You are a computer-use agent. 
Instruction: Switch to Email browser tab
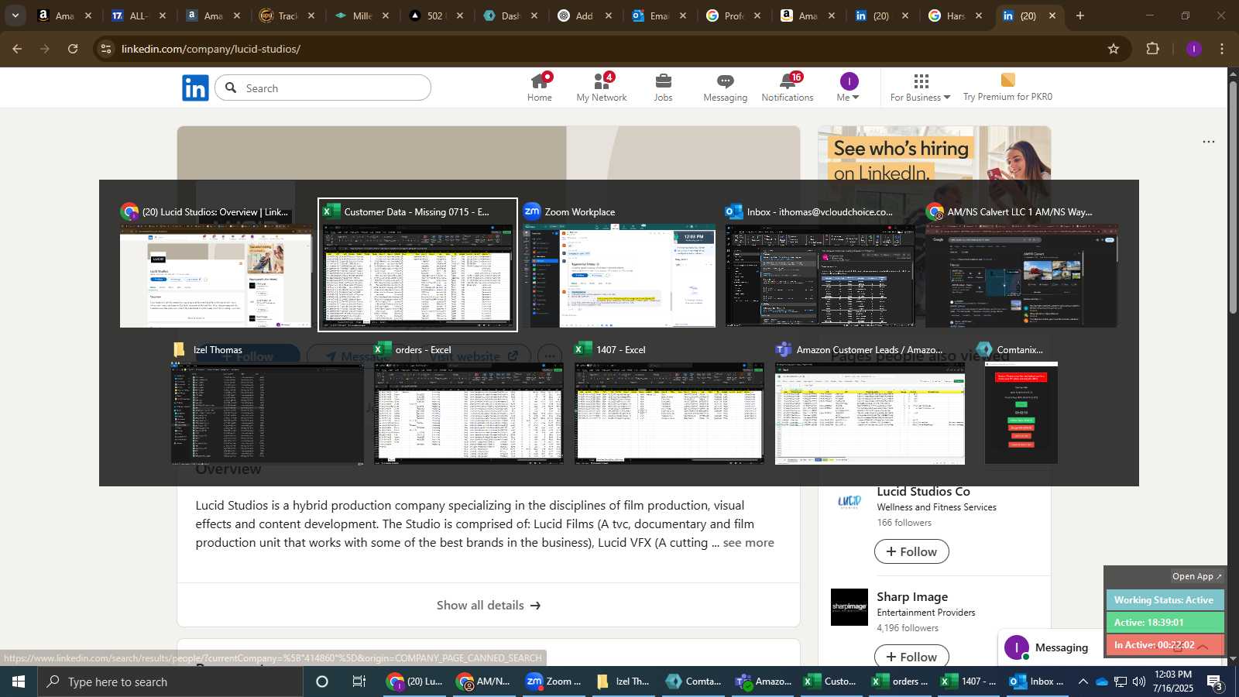(658, 15)
